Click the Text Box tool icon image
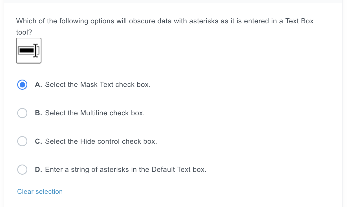Screen dimensions: 349x207 (x=28, y=50)
